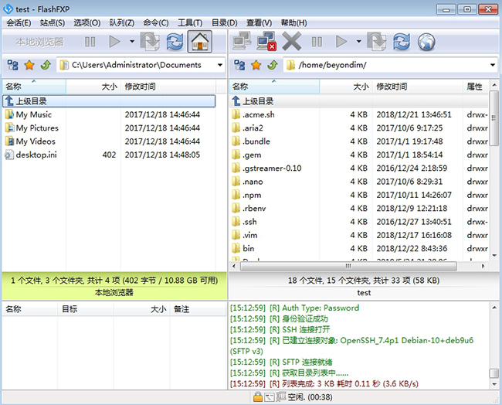Viewport: 502px width, 405px height.
Task: Show local folder tree icon
Action: tap(13, 65)
